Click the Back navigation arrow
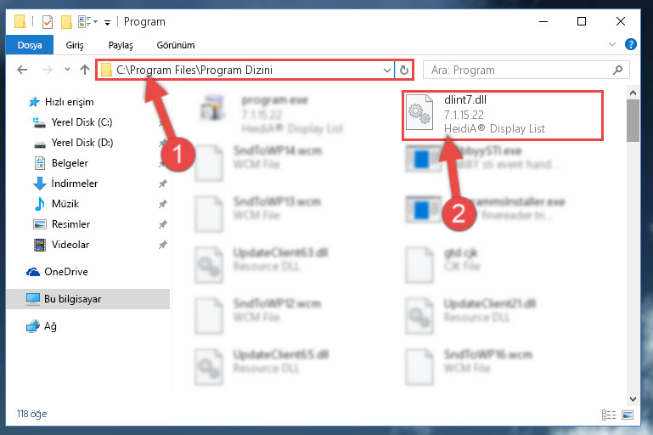 click(x=22, y=70)
